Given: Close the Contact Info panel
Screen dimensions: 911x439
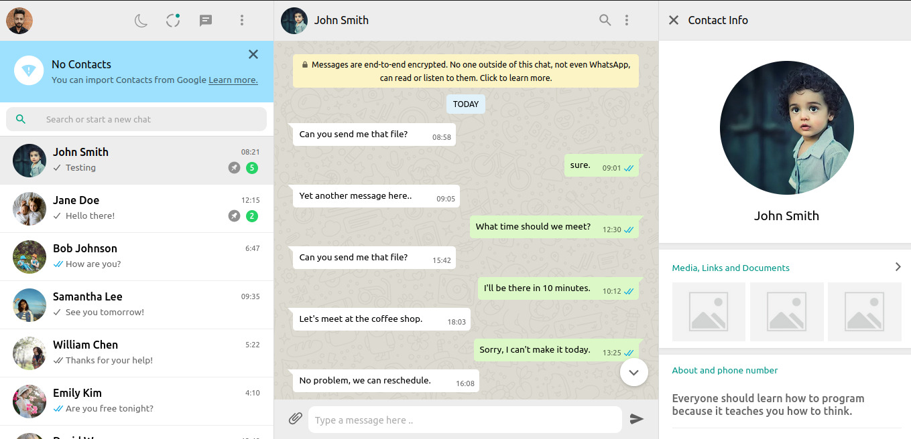Looking at the screenshot, I should point(674,20).
